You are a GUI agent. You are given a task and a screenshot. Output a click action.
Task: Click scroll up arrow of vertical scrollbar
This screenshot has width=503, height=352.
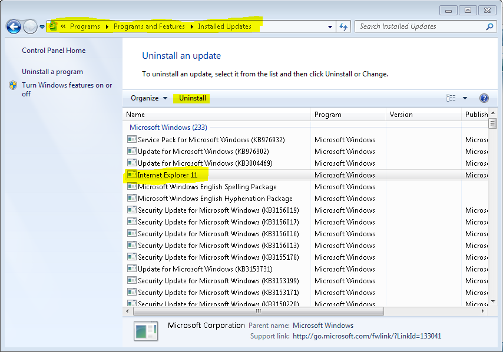493,113
